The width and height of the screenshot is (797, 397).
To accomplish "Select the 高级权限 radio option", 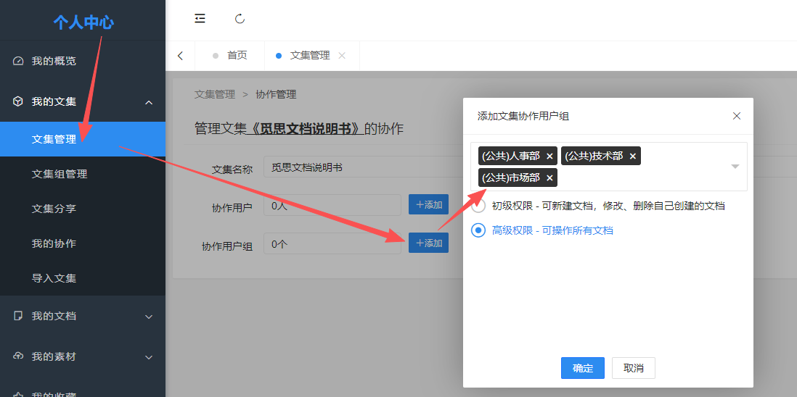I will click(x=478, y=230).
